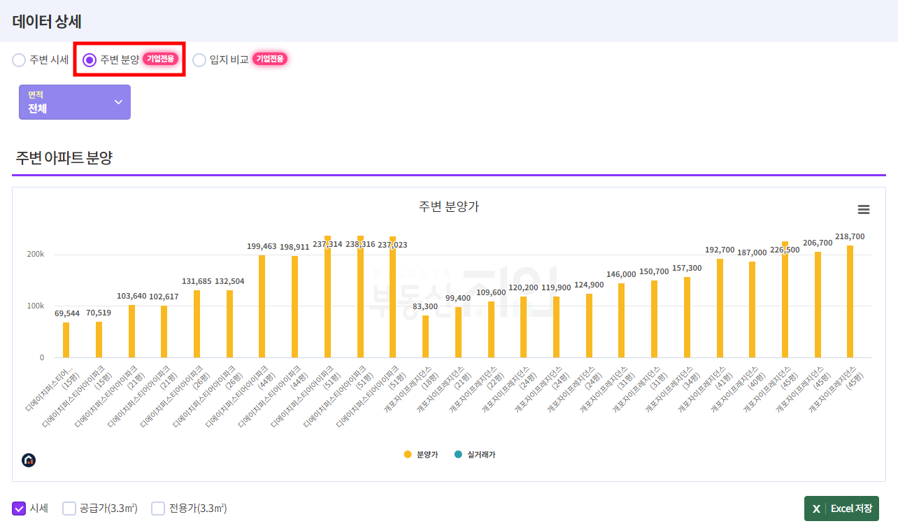This screenshot has height=526, width=898.
Task: Click the 기업전용 badge beside 주변 분양
Action: 160,59
